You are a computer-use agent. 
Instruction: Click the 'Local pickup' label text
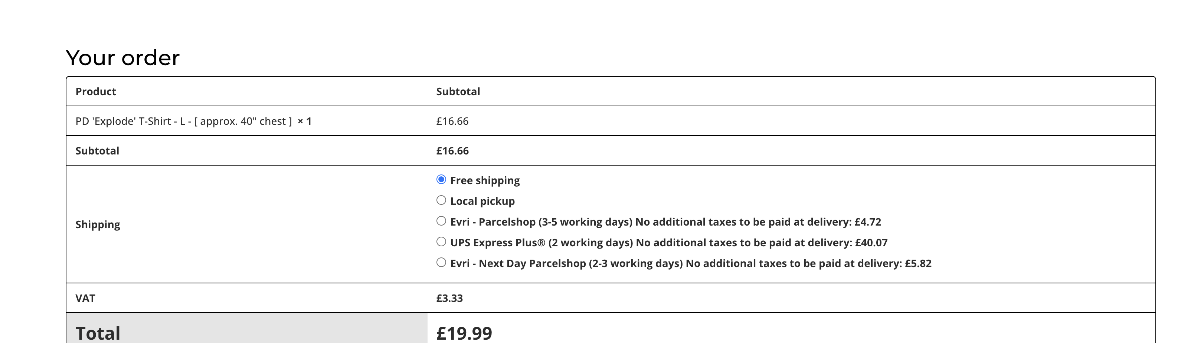tap(482, 201)
